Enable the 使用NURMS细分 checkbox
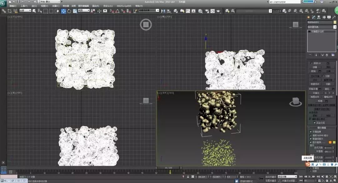 (x=311, y=135)
